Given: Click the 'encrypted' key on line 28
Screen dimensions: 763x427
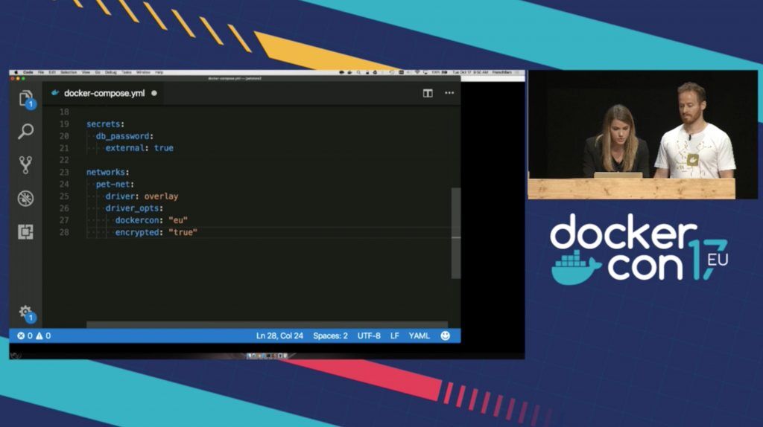Looking at the screenshot, I should pos(137,233).
